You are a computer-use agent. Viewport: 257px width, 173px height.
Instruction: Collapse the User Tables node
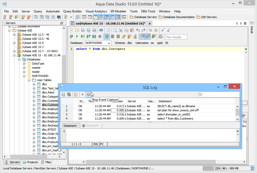(x=29, y=80)
